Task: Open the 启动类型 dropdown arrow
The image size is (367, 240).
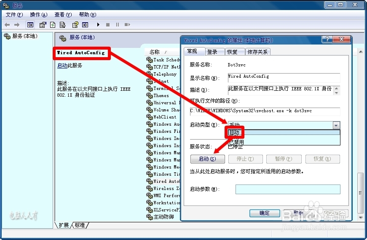Action: point(336,125)
